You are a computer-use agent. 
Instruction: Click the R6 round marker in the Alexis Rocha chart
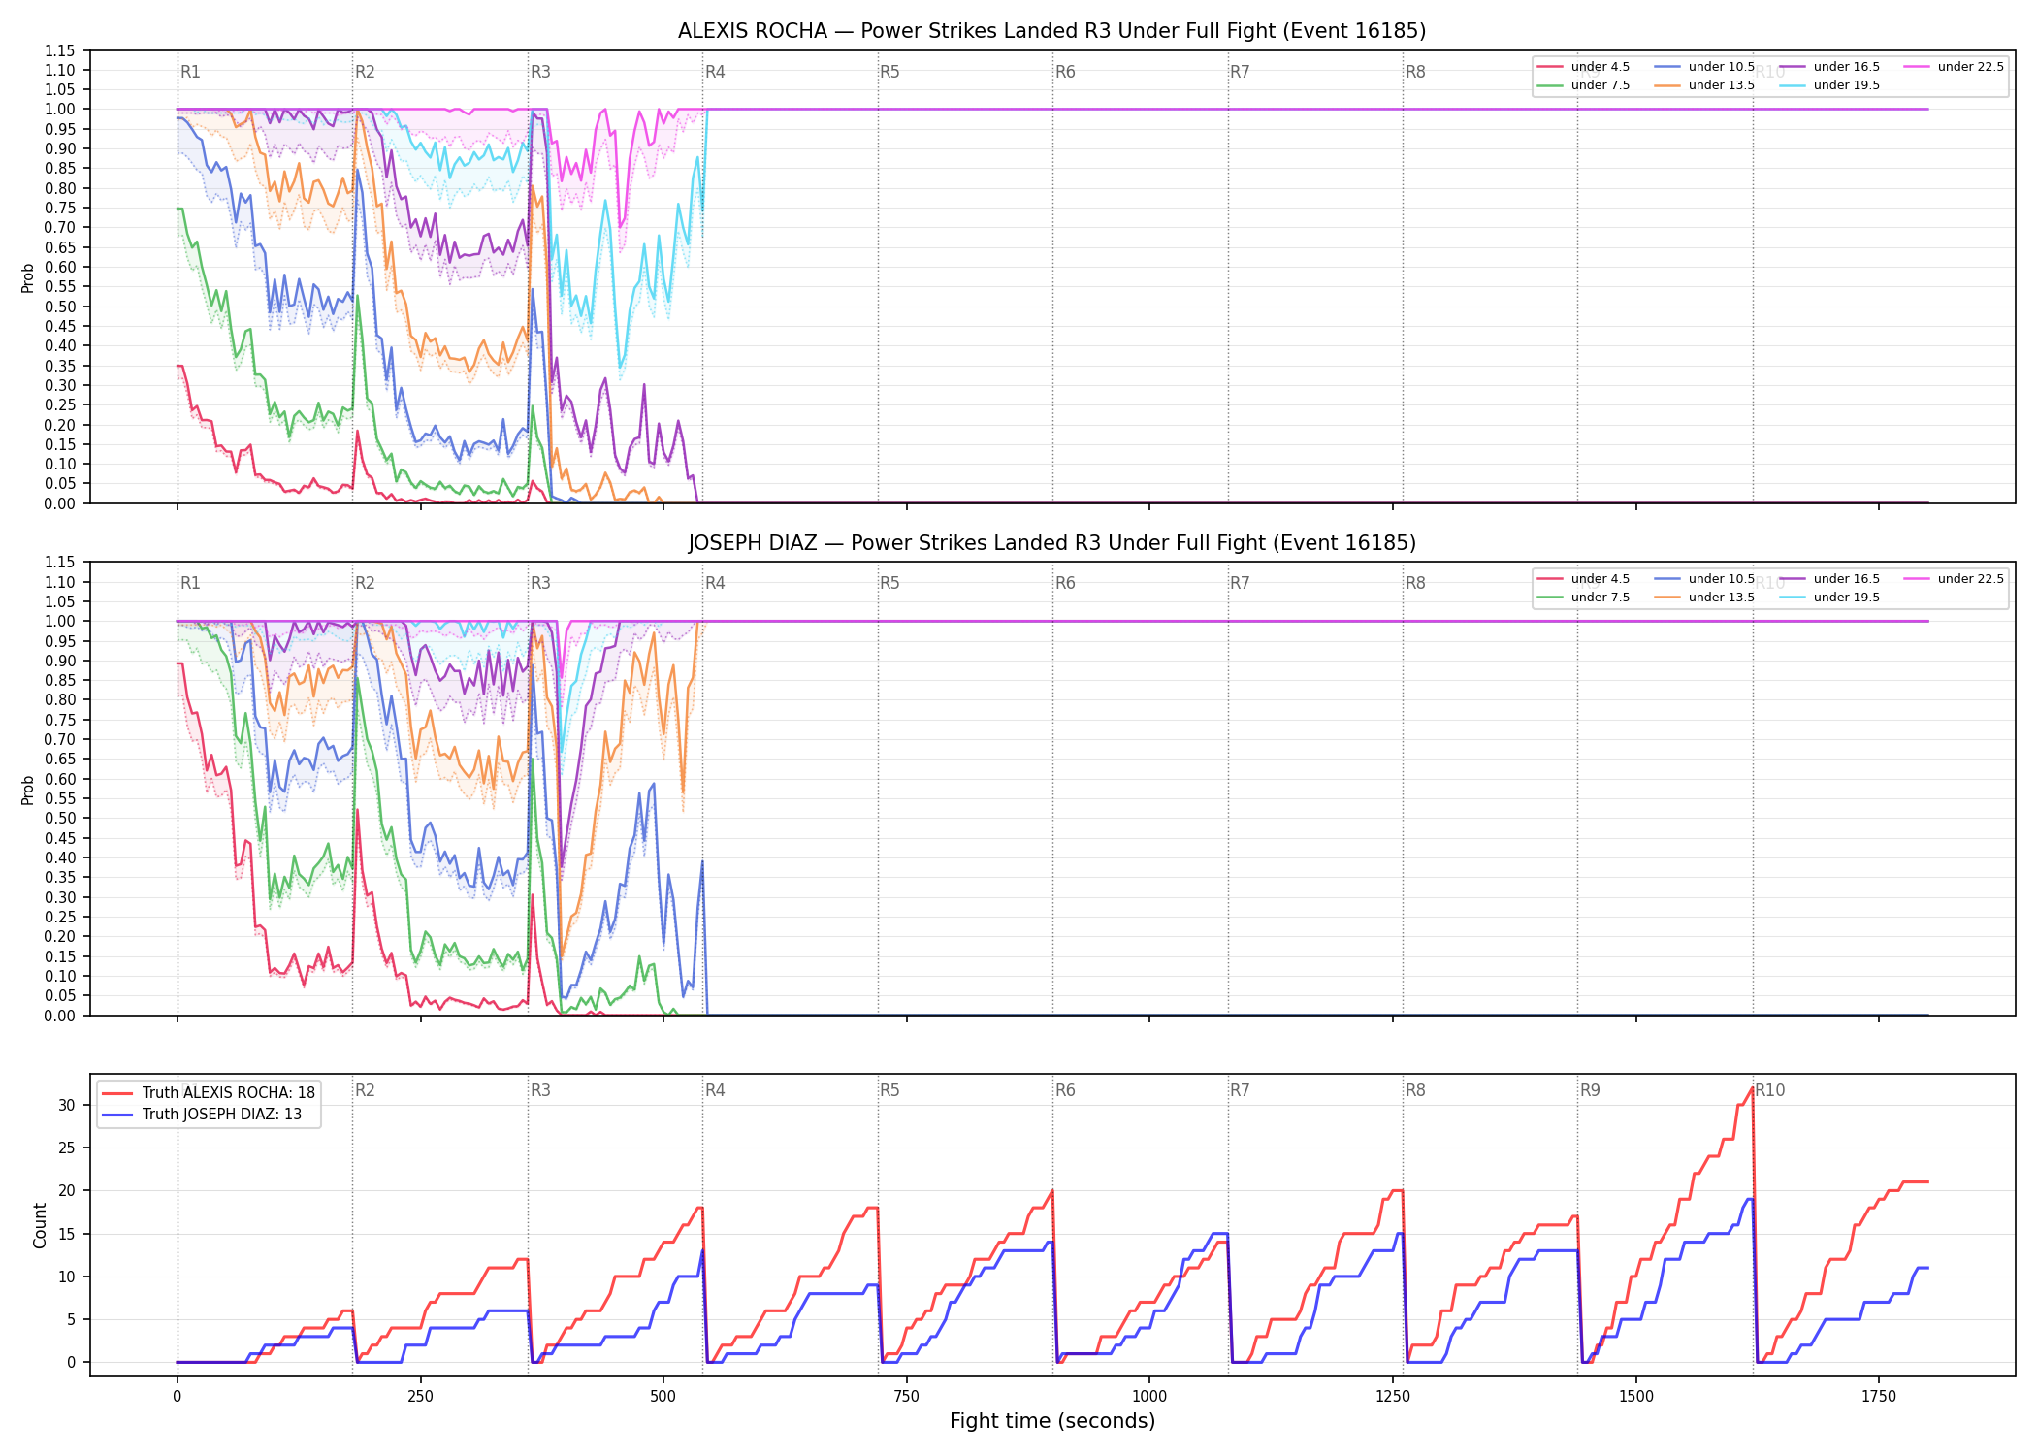click(x=1065, y=72)
